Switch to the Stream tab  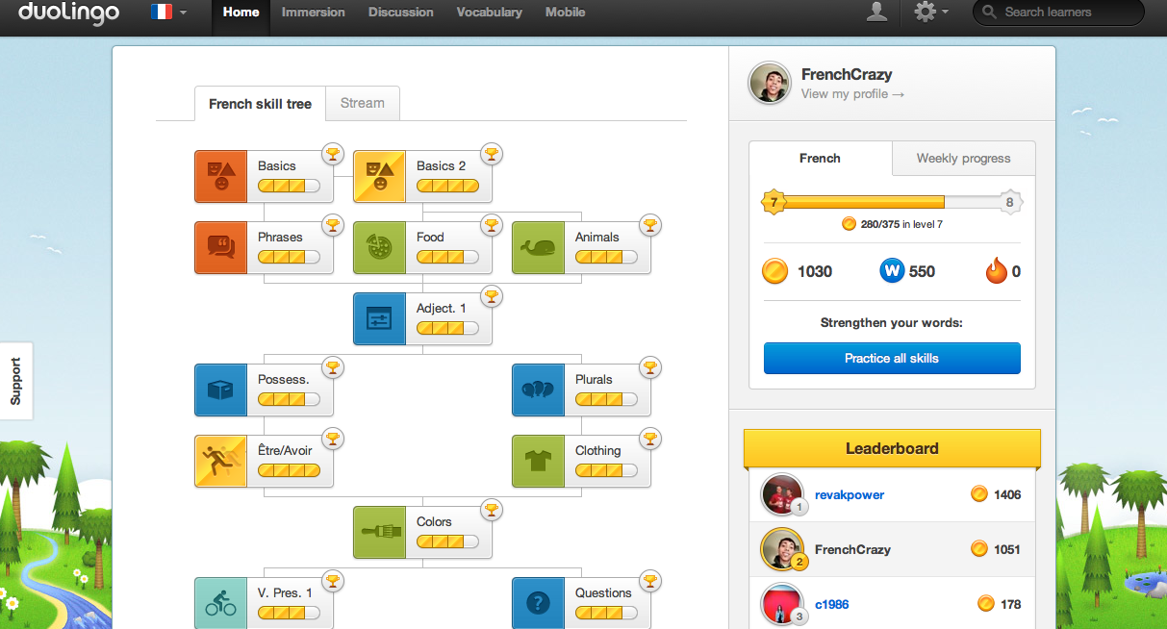click(x=363, y=103)
